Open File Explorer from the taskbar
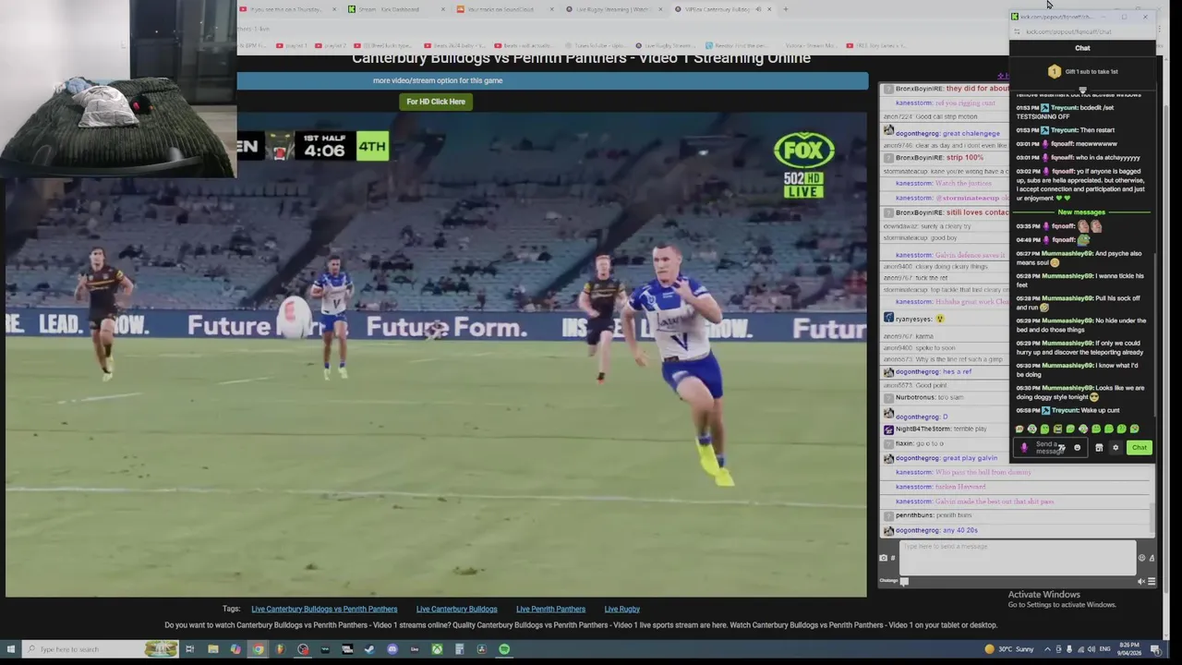Screen dimensions: 1182x665 click(212, 649)
